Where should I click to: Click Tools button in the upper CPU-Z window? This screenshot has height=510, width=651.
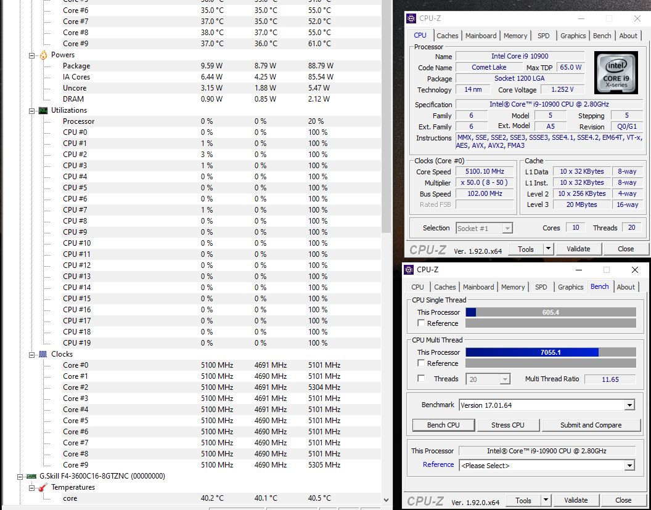point(526,249)
